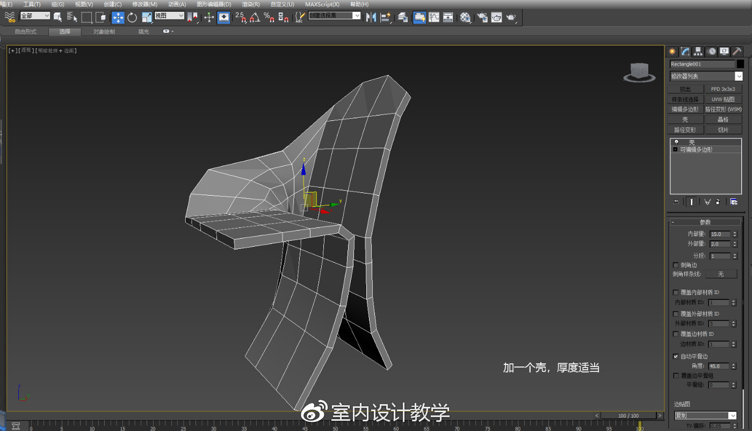This screenshot has width=752, height=431.
Task: Switch to the Hierarchy command panel
Action: [698, 52]
